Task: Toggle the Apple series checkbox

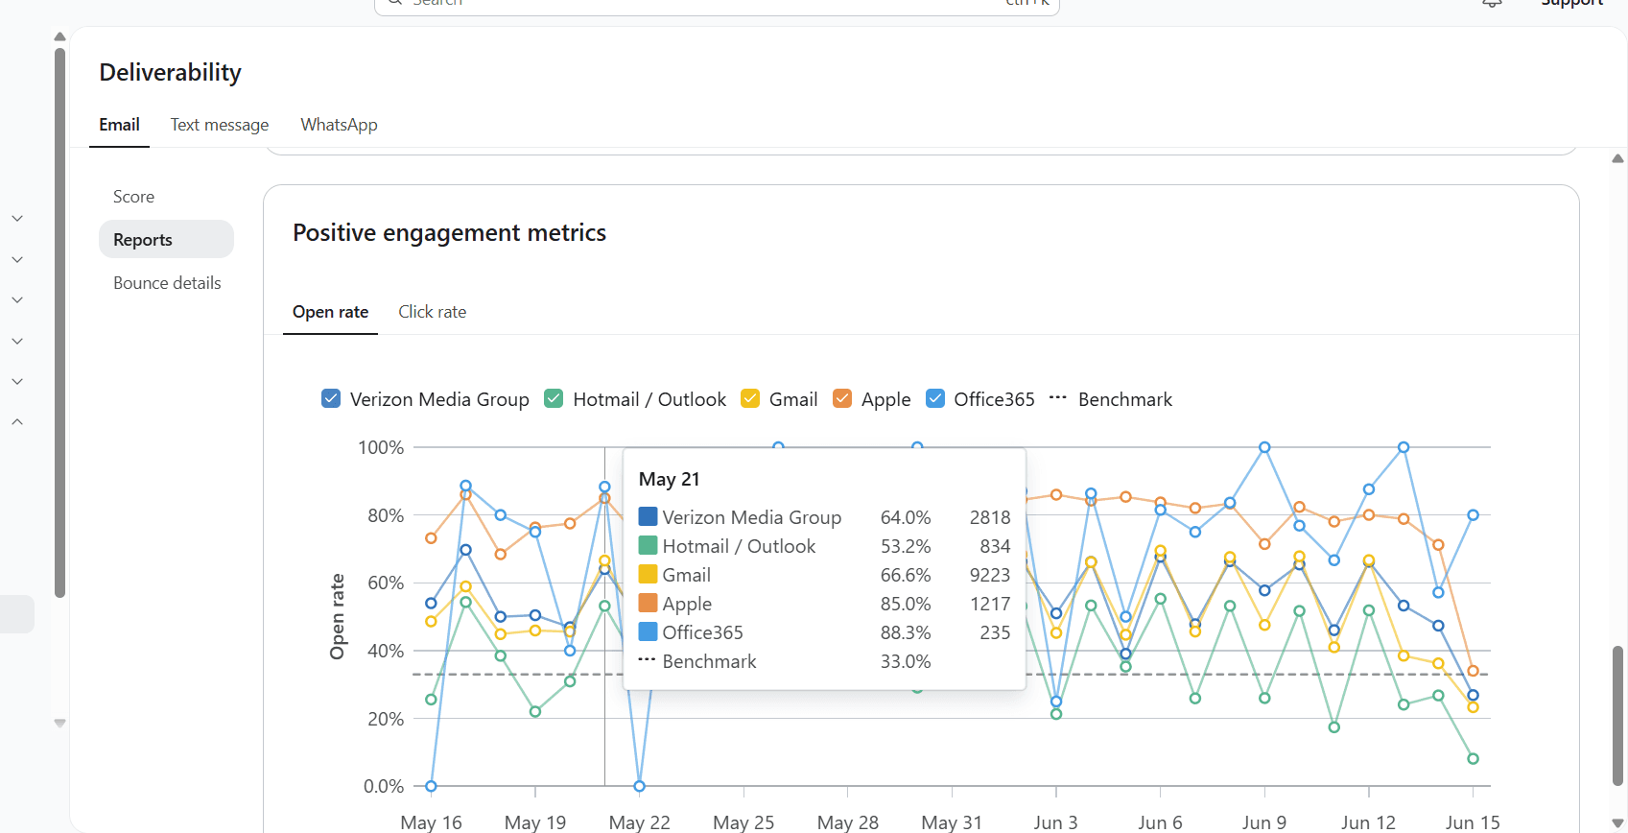Action: [842, 398]
